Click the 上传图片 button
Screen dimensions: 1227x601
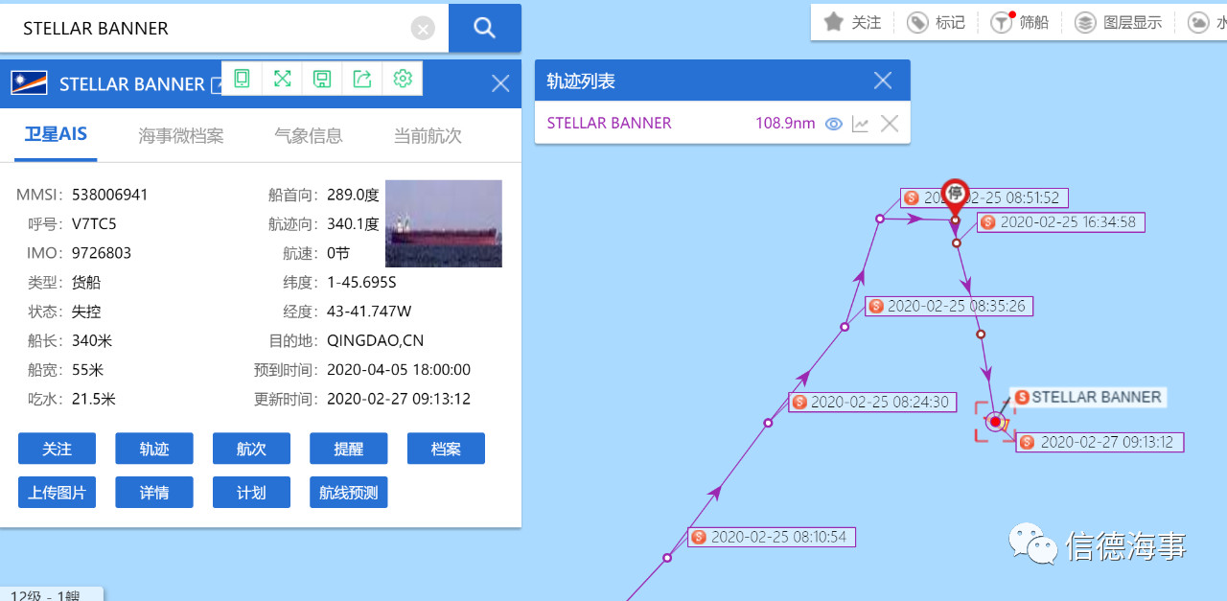[x=58, y=493]
